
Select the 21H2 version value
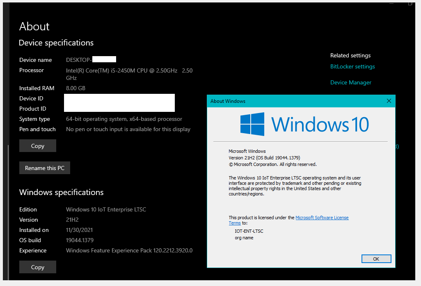coord(72,220)
